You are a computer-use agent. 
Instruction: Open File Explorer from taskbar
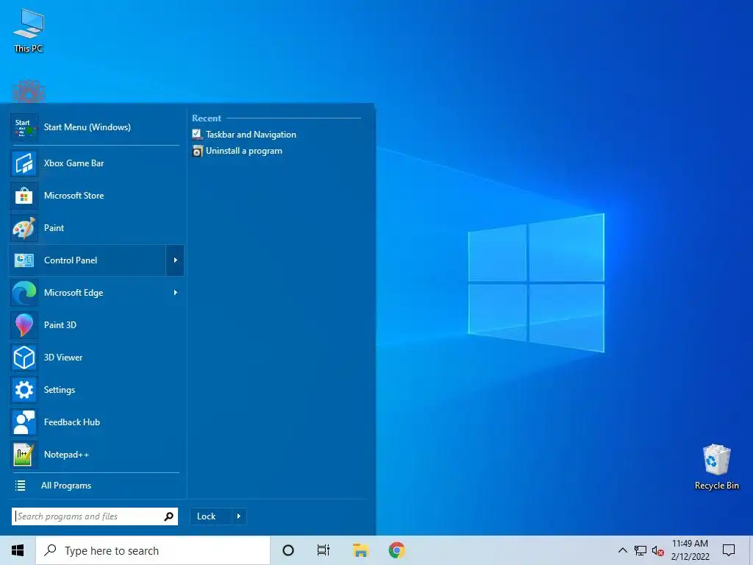[x=360, y=550]
